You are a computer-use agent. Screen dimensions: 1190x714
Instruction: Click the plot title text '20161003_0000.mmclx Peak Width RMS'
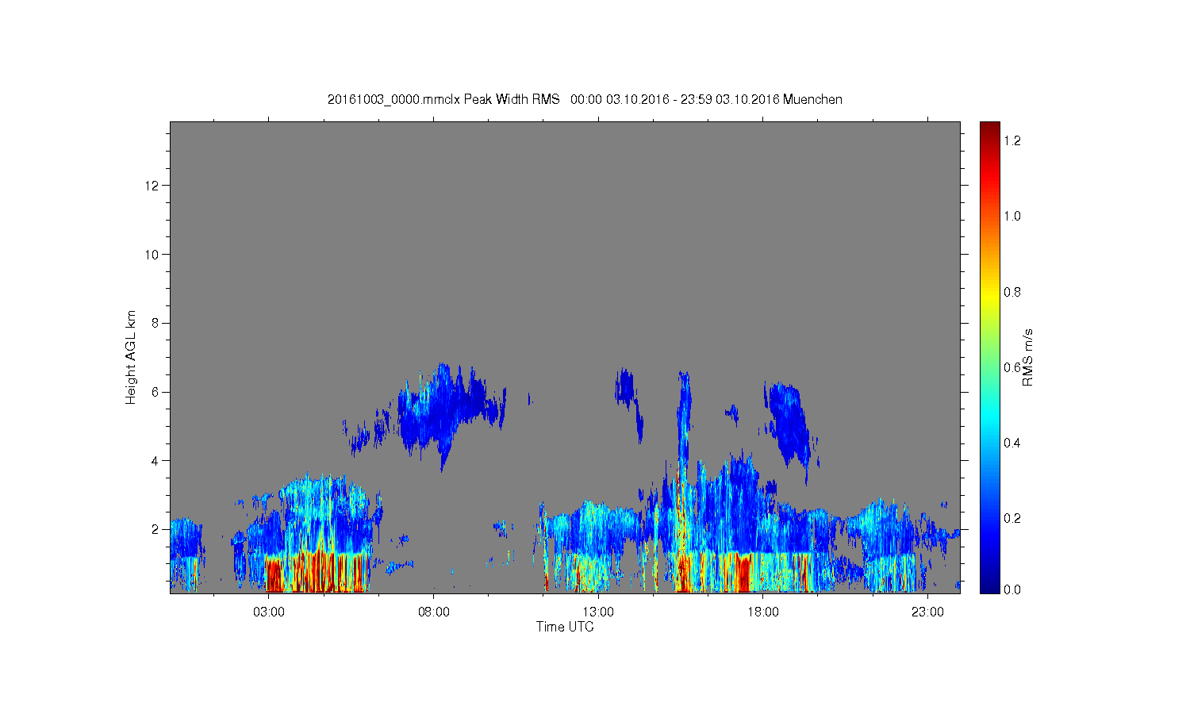[443, 99]
